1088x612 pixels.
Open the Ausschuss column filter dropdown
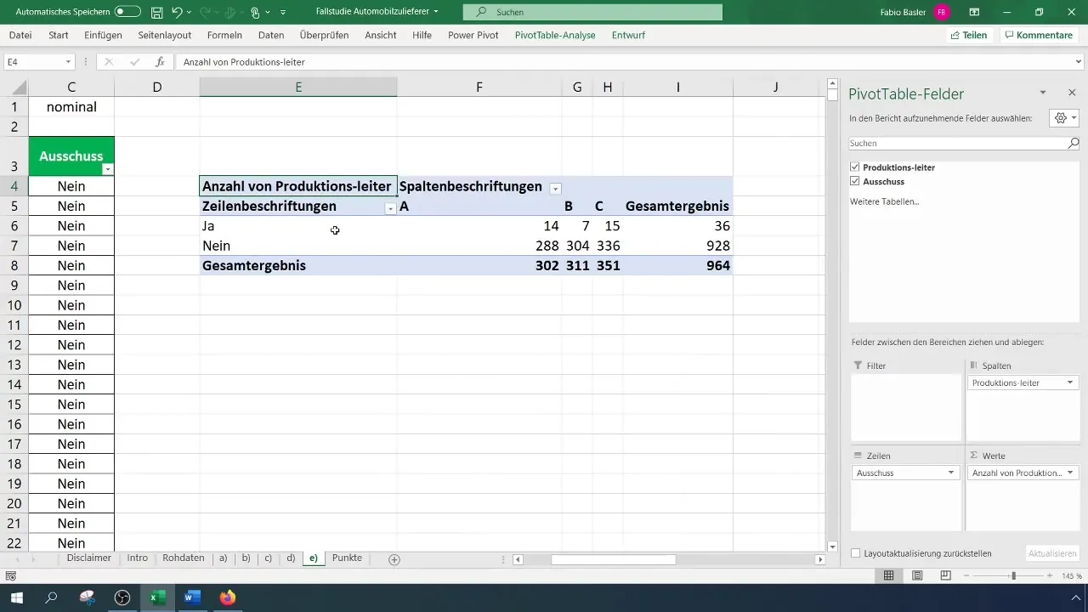(107, 170)
